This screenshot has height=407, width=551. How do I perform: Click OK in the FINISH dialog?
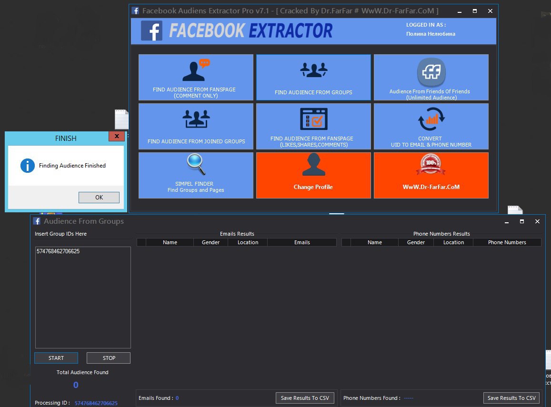pyautogui.click(x=99, y=198)
